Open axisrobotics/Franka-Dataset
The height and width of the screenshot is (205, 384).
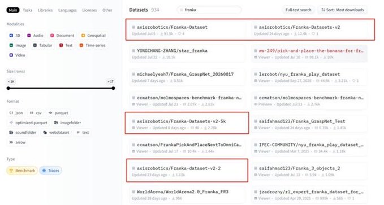187,30
